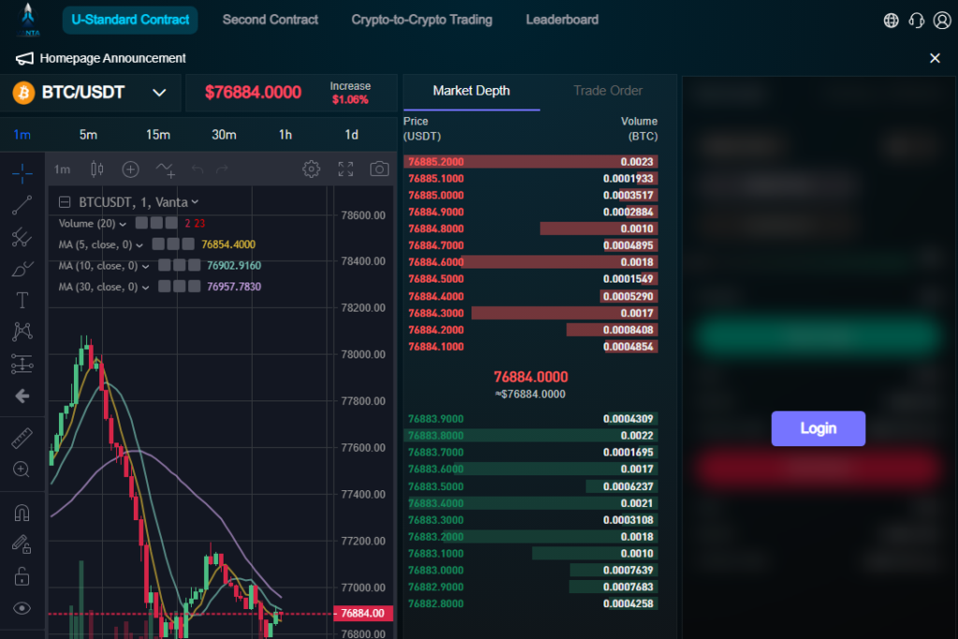Switch to Trade Order tab
Image resolution: width=958 pixels, height=639 pixels.
click(x=608, y=91)
